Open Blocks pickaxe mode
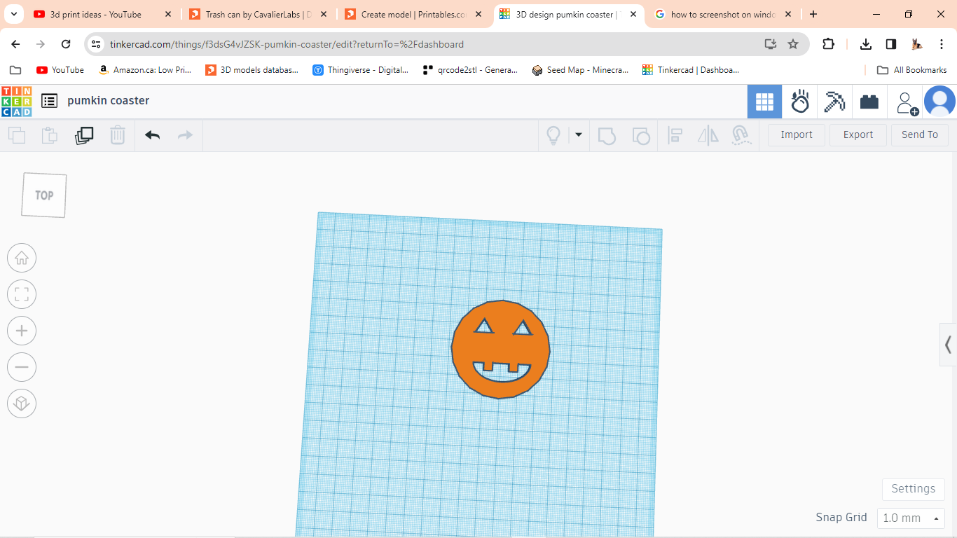Viewport: 957px width, 538px height. pos(834,102)
